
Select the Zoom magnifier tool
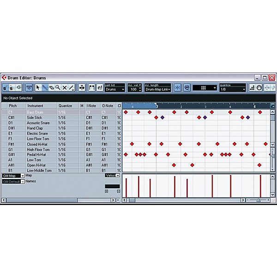pyautogui.click(x=58, y=88)
